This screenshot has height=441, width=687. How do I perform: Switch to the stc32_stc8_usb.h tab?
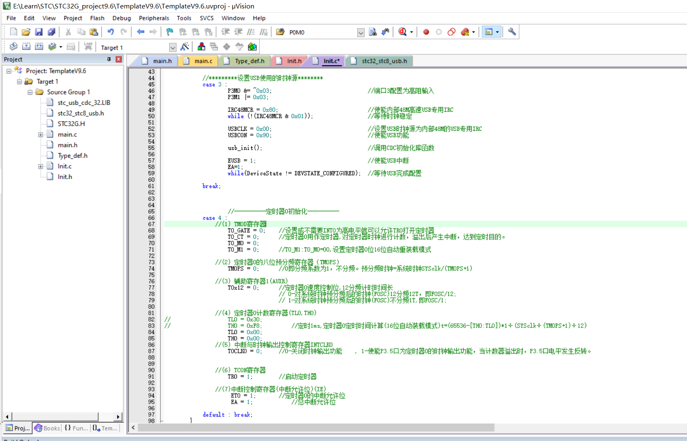point(380,61)
